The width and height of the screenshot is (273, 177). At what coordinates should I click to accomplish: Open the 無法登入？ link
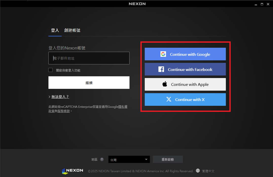[60, 96]
